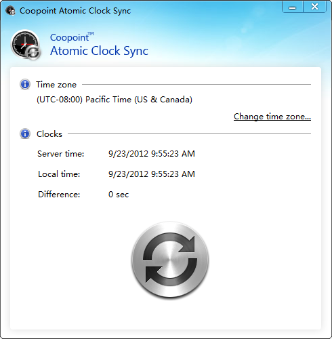Select the Pacific Time zone text
Image resolution: width=332 pixels, height=339 pixels.
tap(115, 100)
